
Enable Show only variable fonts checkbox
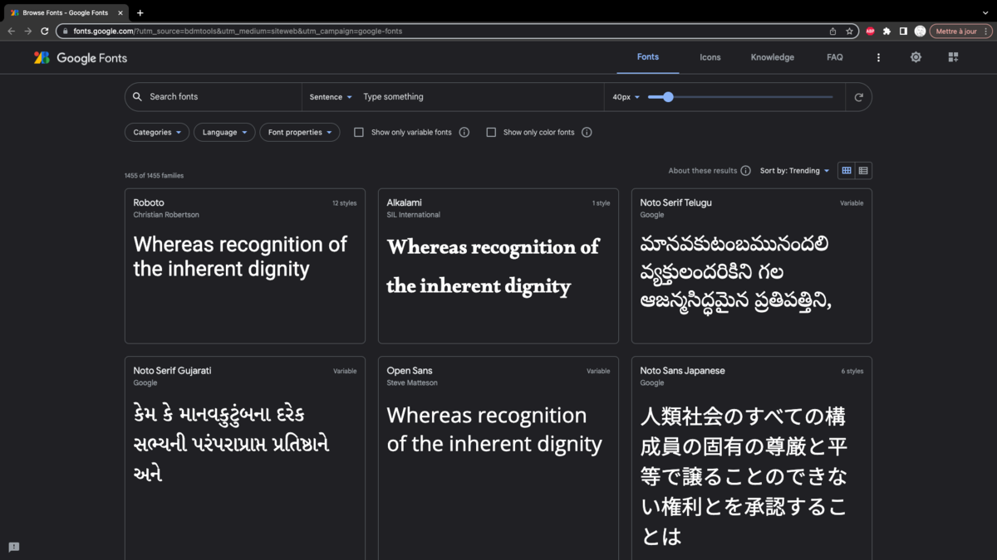(x=359, y=132)
